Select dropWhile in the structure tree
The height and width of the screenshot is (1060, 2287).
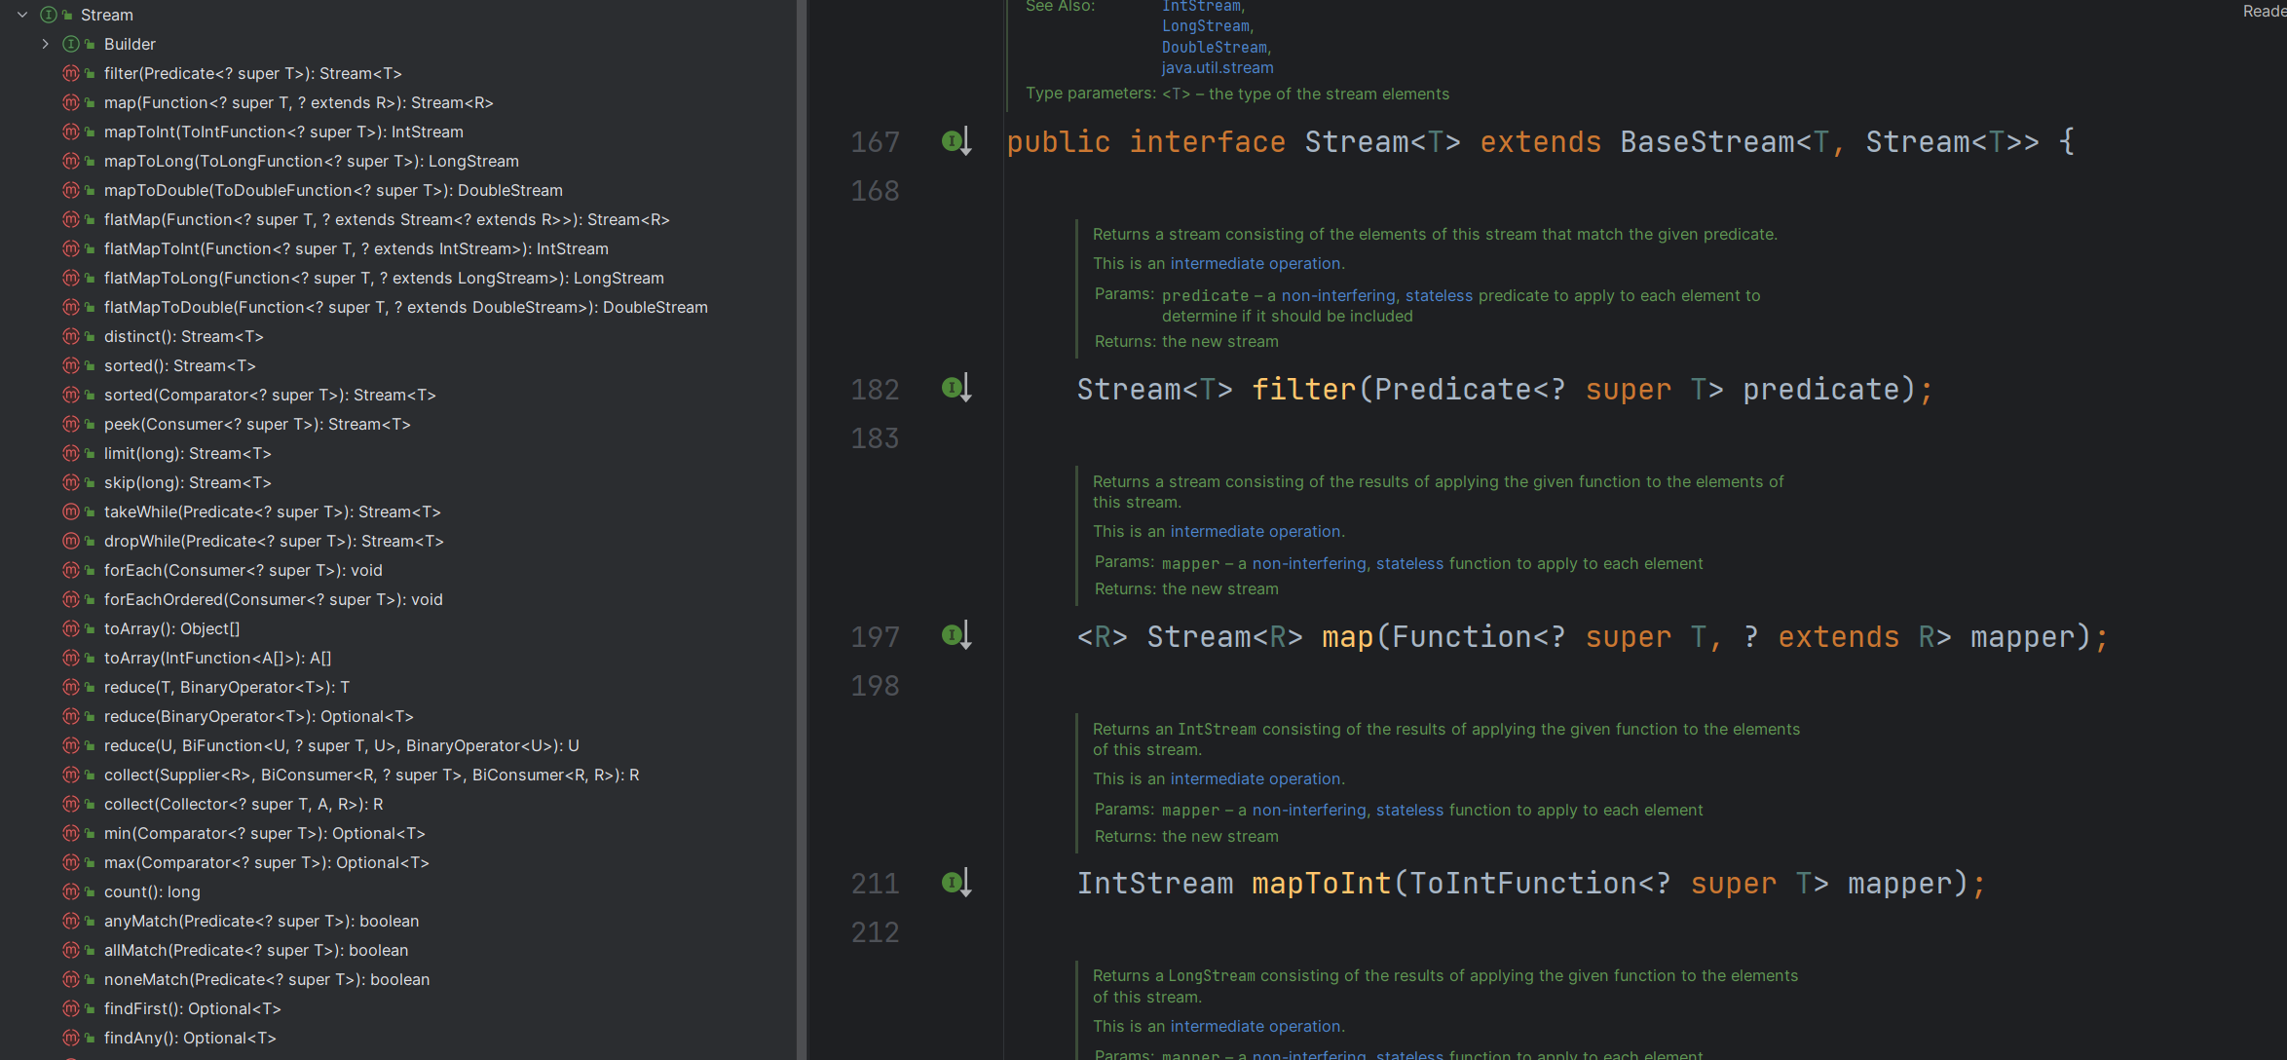click(x=274, y=541)
